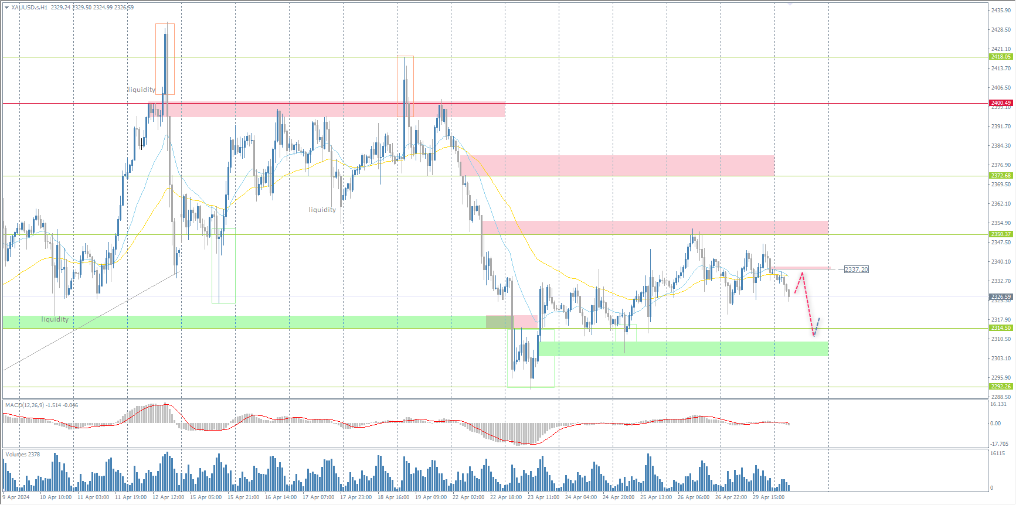Click the 15 Apr 21:00 time label
1016x505 pixels.
pos(243,497)
